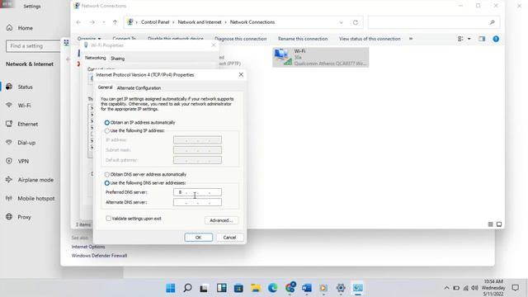Viewport: 528px width, 297px height.
Task: Go forward in Network Connections window
Action: tap(92, 22)
